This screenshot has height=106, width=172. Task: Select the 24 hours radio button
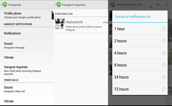(x=164, y=77)
